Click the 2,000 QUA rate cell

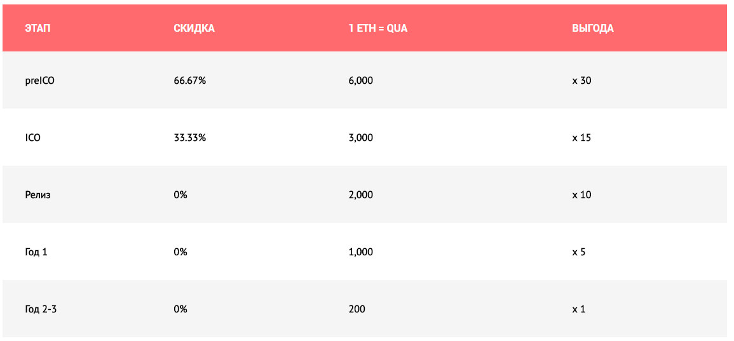[x=360, y=194]
